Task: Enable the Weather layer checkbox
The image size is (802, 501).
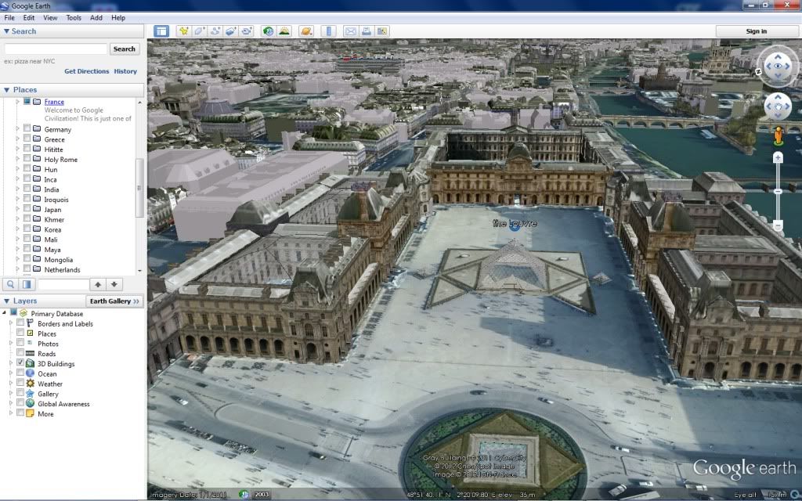Action: [20, 383]
